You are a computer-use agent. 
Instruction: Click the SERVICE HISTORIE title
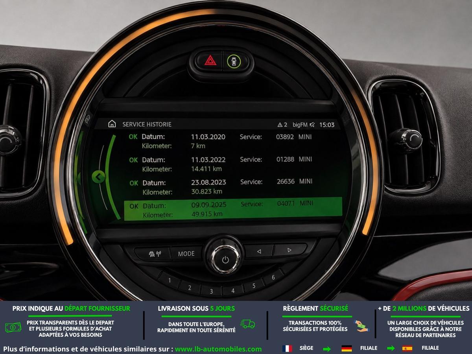coord(147,124)
